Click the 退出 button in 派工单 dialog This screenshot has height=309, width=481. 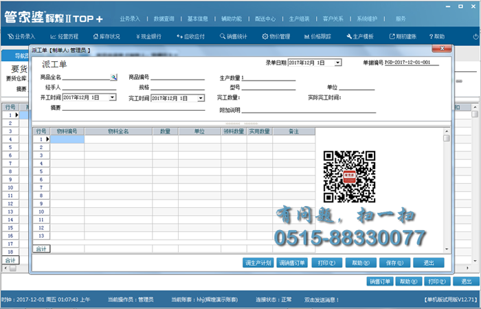[429, 263]
